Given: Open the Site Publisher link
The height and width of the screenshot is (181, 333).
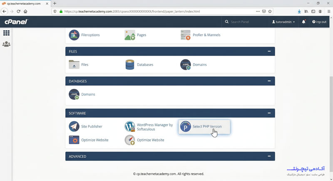Looking at the screenshot, I should 92,126.
